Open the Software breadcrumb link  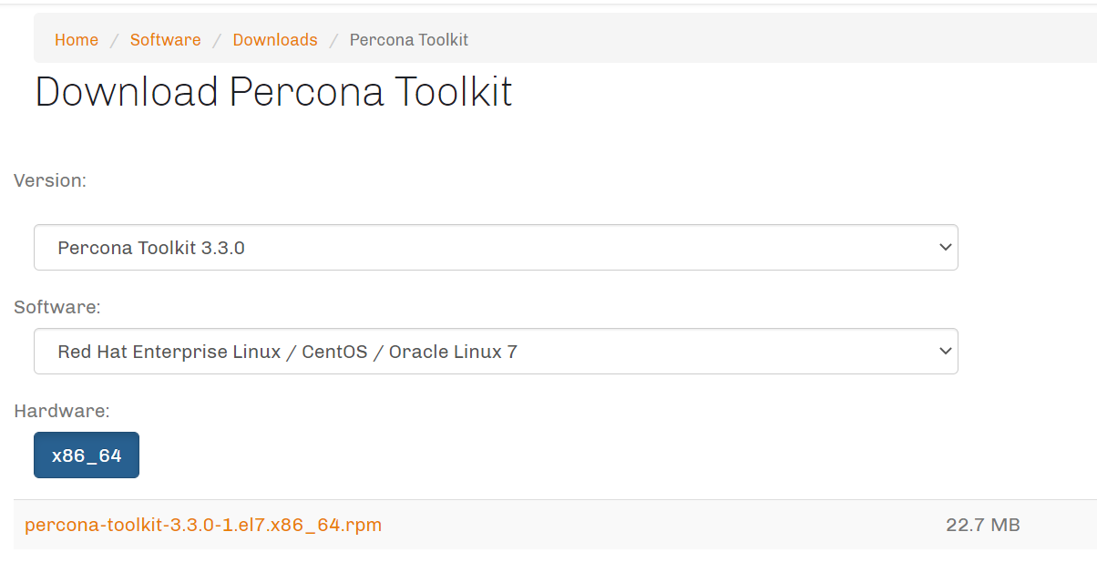[165, 40]
